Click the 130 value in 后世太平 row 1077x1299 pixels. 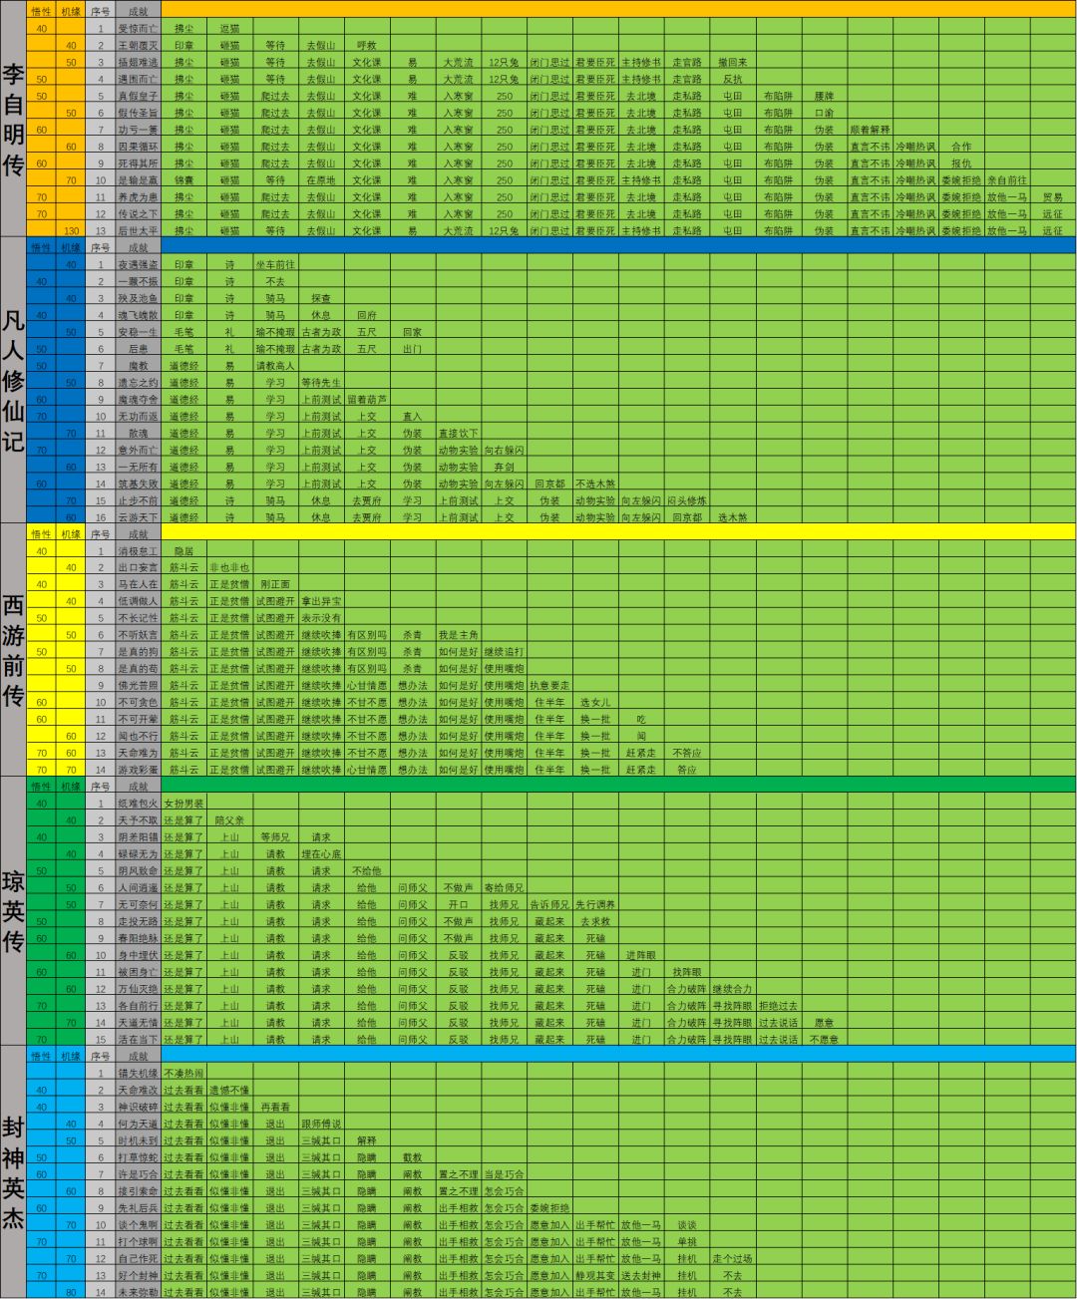(72, 232)
